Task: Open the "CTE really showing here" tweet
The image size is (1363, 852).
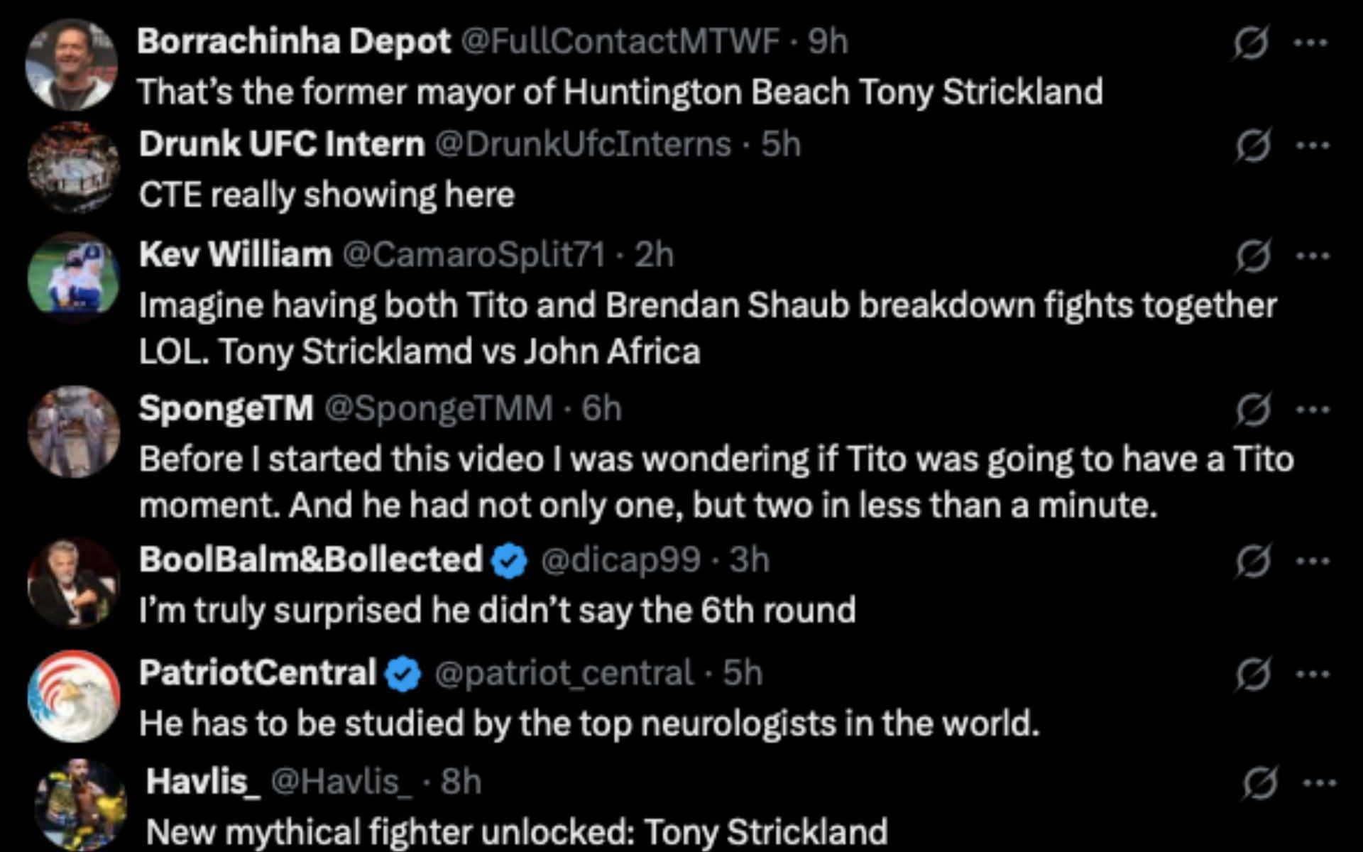Action: pyautogui.click(x=327, y=195)
